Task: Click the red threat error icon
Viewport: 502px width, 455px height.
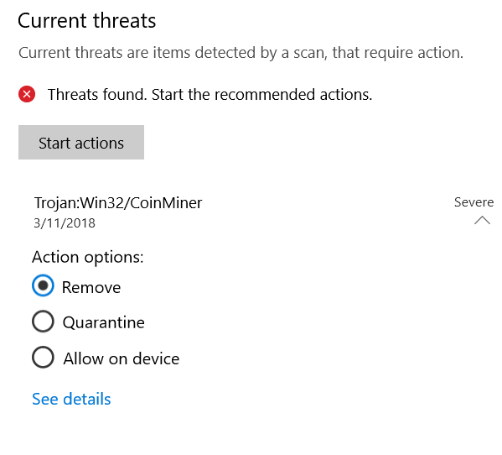Action: 27,94
